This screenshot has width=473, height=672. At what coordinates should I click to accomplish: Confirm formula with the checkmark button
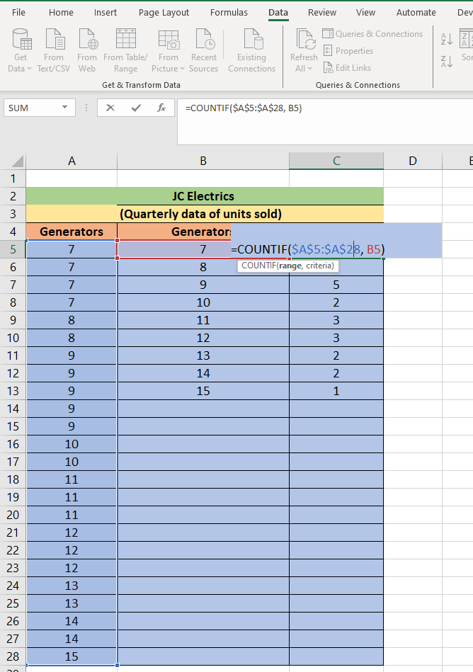[136, 108]
